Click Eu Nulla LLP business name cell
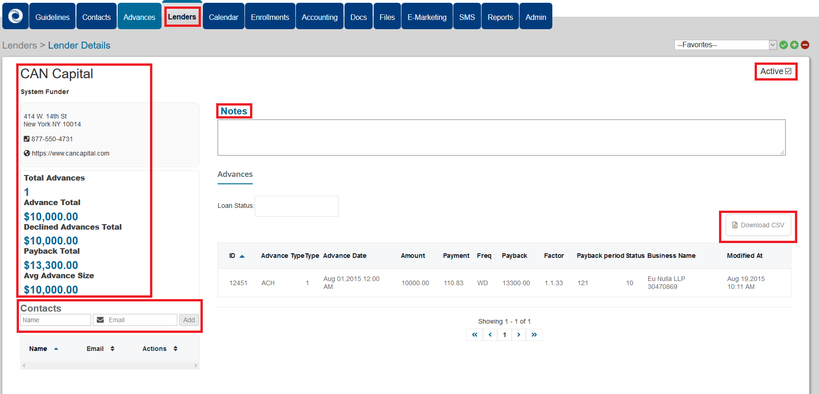The image size is (819, 394). pos(666,283)
